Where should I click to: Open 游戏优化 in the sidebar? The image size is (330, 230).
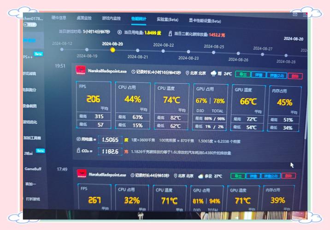tap(30, 122)
